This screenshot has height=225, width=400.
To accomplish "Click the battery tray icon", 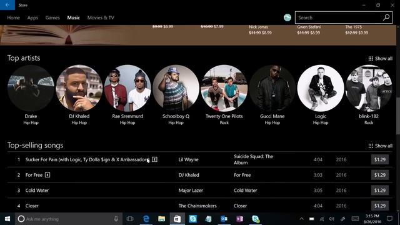I will point(312,219).
